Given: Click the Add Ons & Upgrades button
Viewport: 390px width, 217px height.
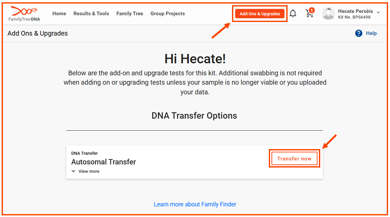Looking at the screenshot, I should pyautogui.click(x=259, y=14).
